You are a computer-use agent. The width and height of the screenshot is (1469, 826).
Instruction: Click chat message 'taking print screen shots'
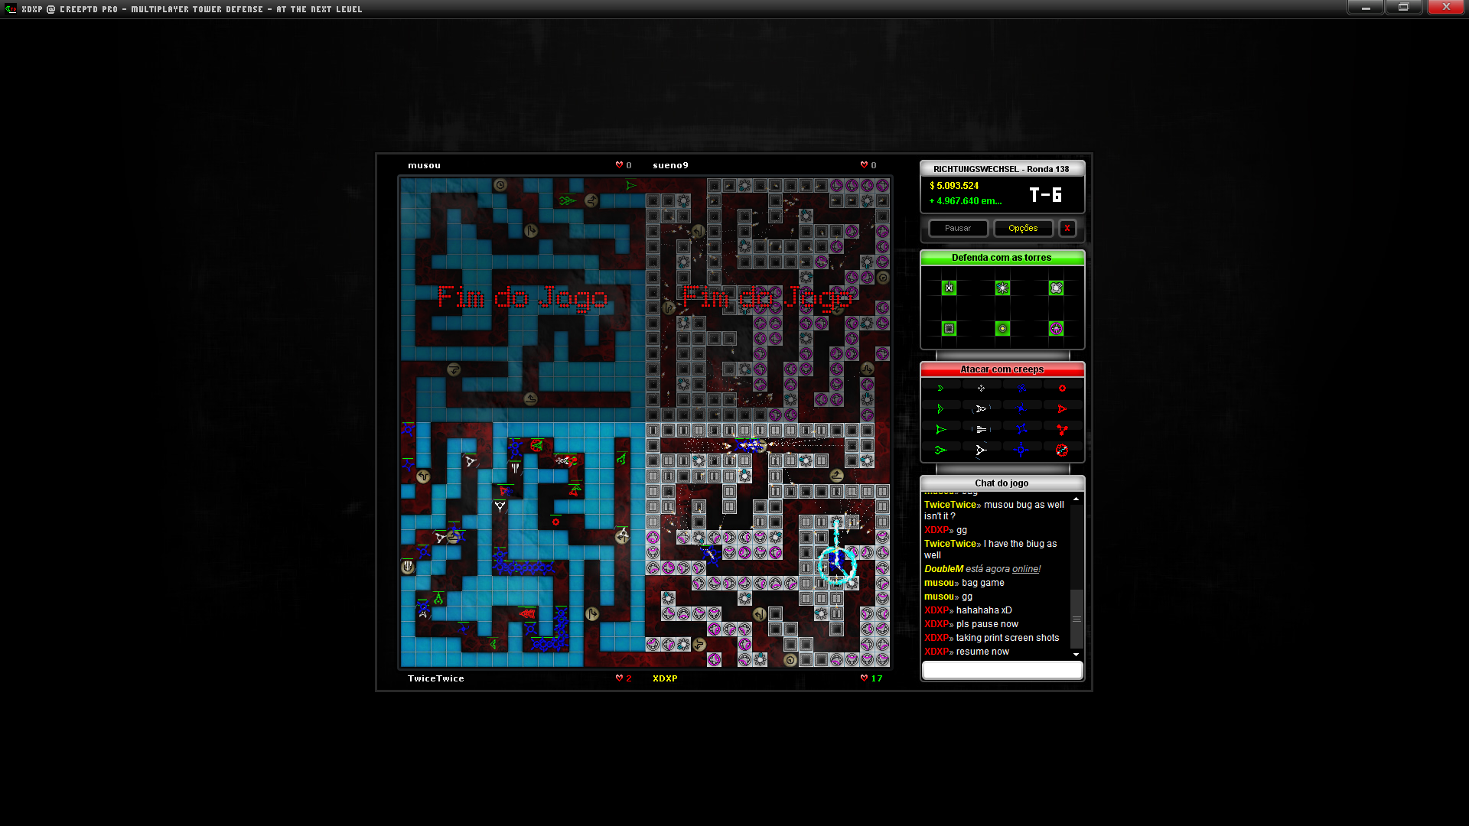(1008, 638)
